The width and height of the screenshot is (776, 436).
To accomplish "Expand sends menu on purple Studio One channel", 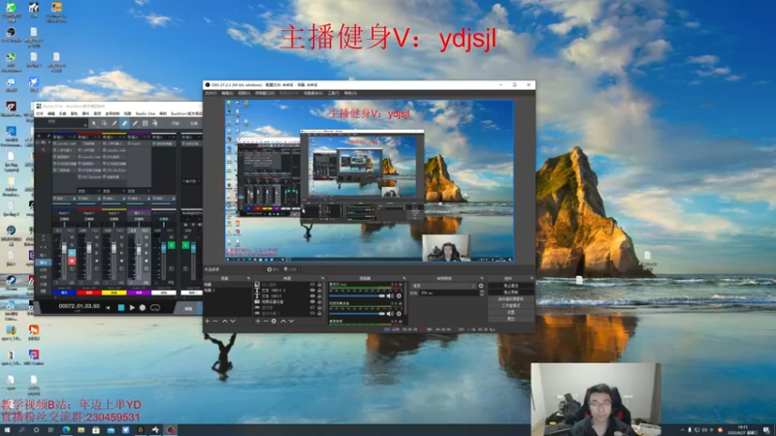I will coord(149,191).
